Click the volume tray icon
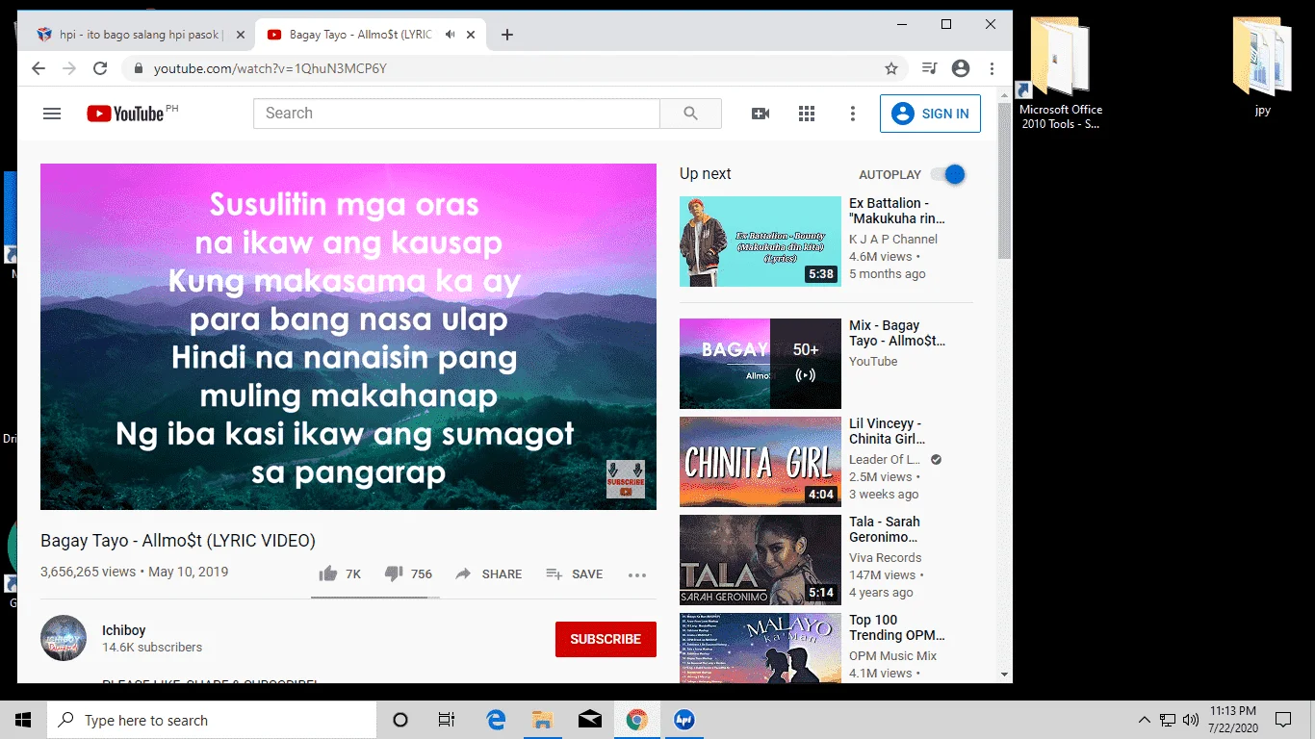 click(x=1191, y=720)
